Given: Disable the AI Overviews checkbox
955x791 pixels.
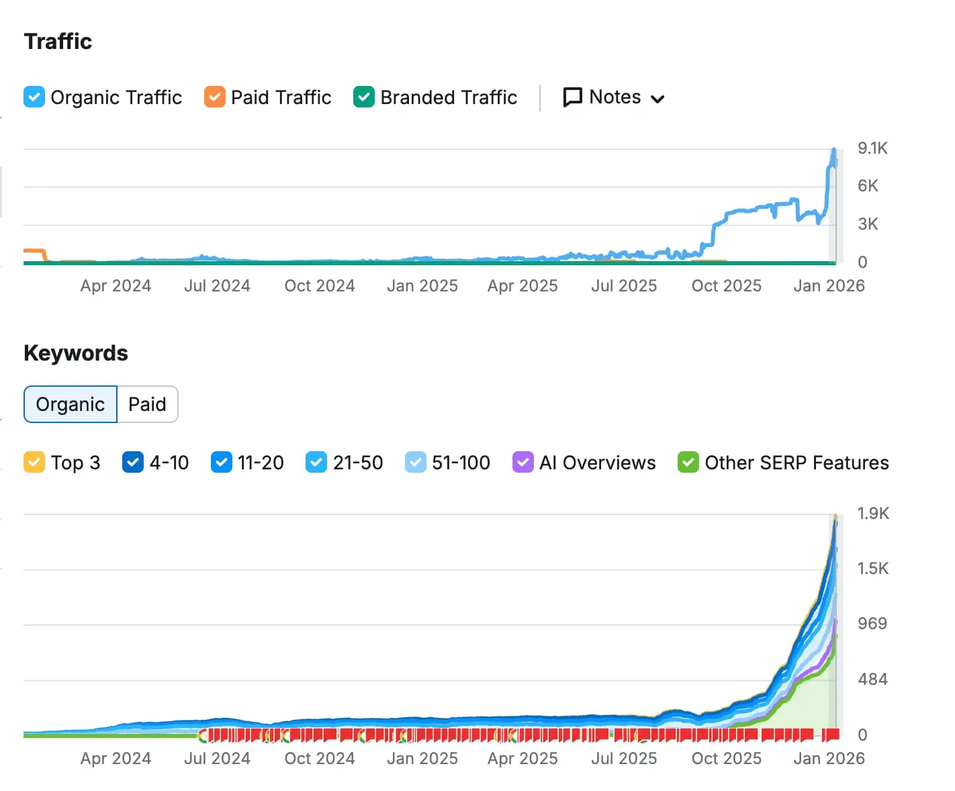Looking at the screenshot, I should (523, 463).
